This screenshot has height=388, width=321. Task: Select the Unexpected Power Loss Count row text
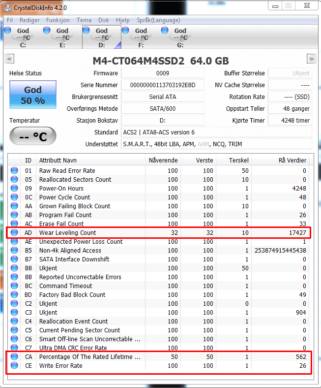click(81, 241)
